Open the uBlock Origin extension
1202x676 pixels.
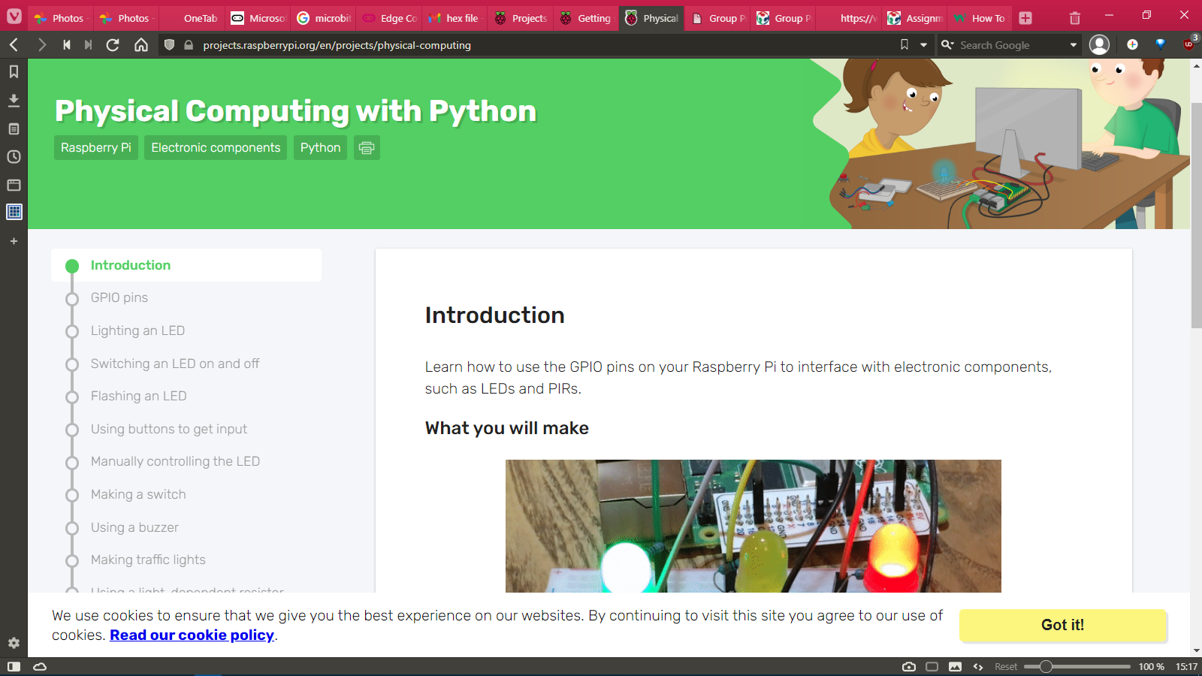click(x=1189, y=44)
